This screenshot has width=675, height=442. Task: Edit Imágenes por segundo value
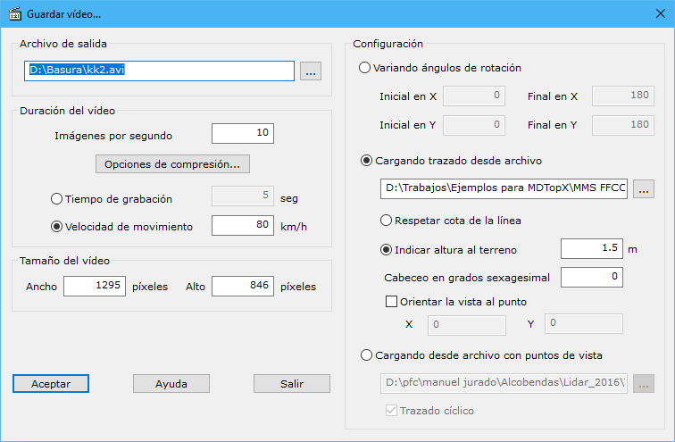click(243, 133)
